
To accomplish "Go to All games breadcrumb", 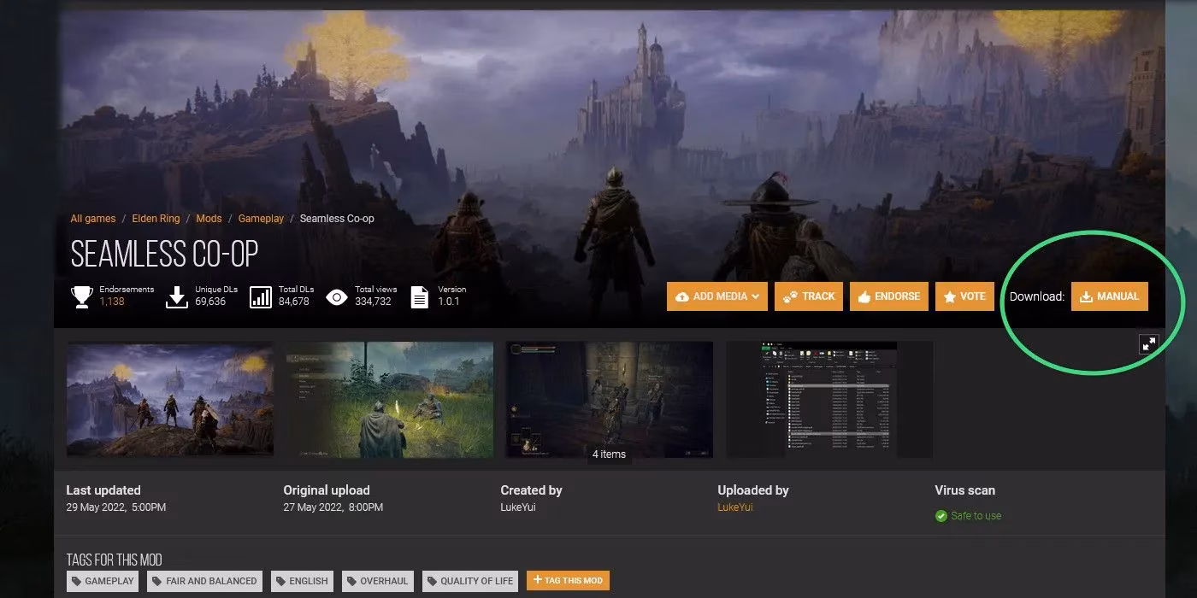I will pyautogui.click(x=93, y=219).
